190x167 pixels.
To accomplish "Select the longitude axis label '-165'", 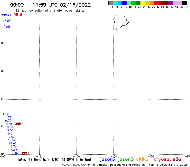I will pos(3,156).
